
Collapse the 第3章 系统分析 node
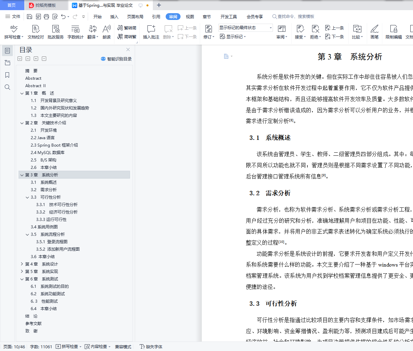click(x=22, y=175)
